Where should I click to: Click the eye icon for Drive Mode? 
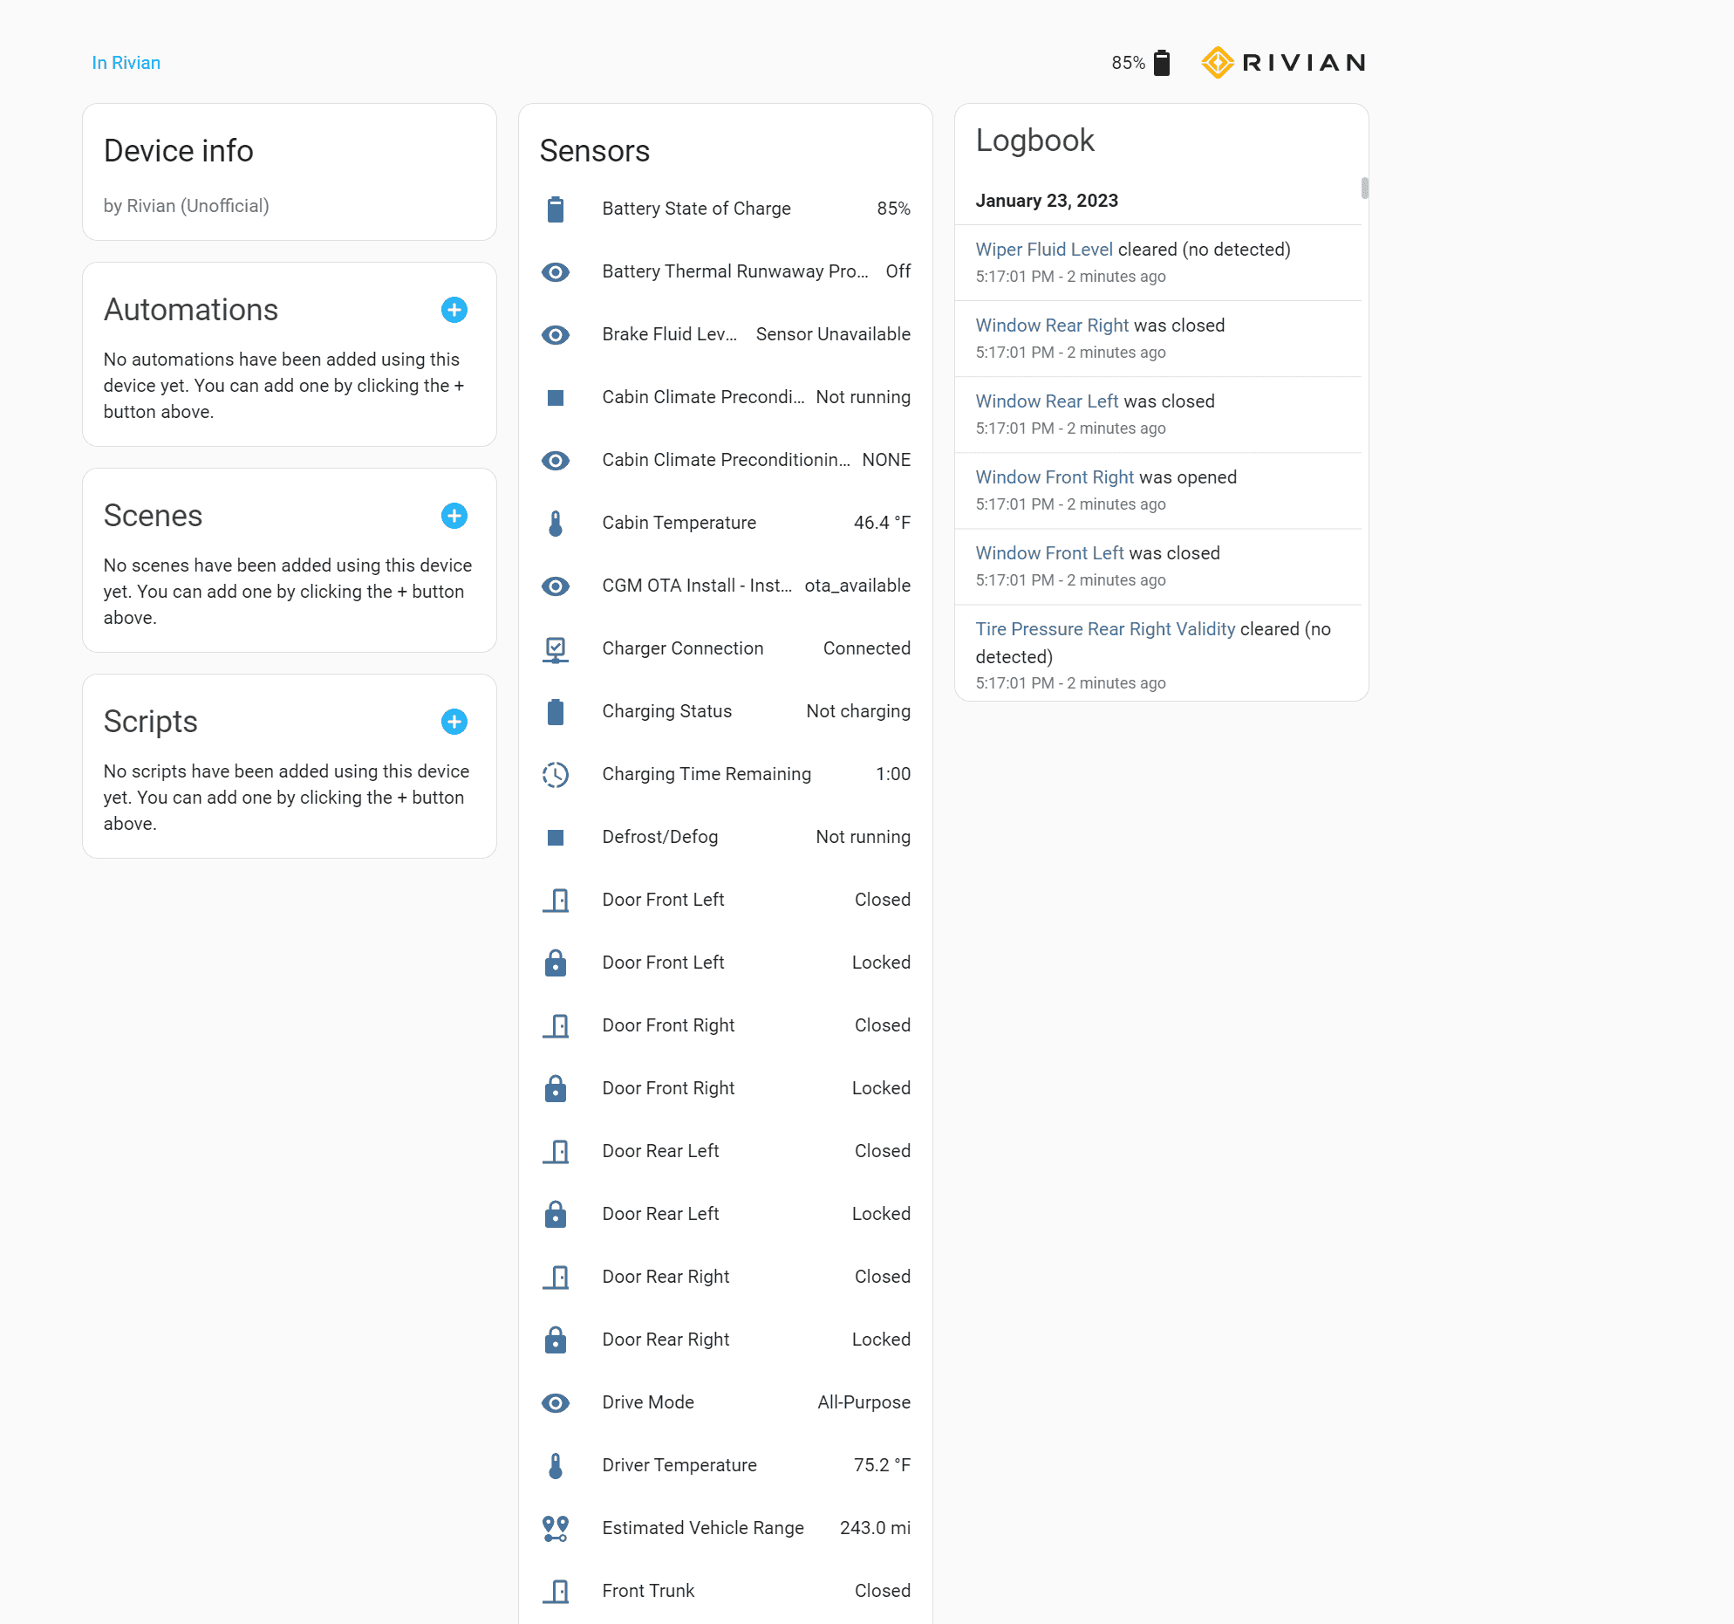(556, 1403)
